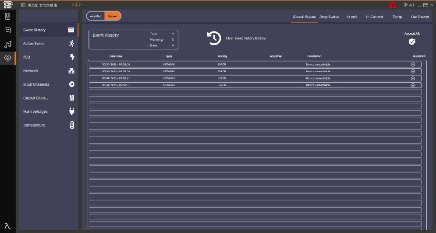Open Output Chan... via the speaker box icon
The image size is (436, 233).
point(72,97)
